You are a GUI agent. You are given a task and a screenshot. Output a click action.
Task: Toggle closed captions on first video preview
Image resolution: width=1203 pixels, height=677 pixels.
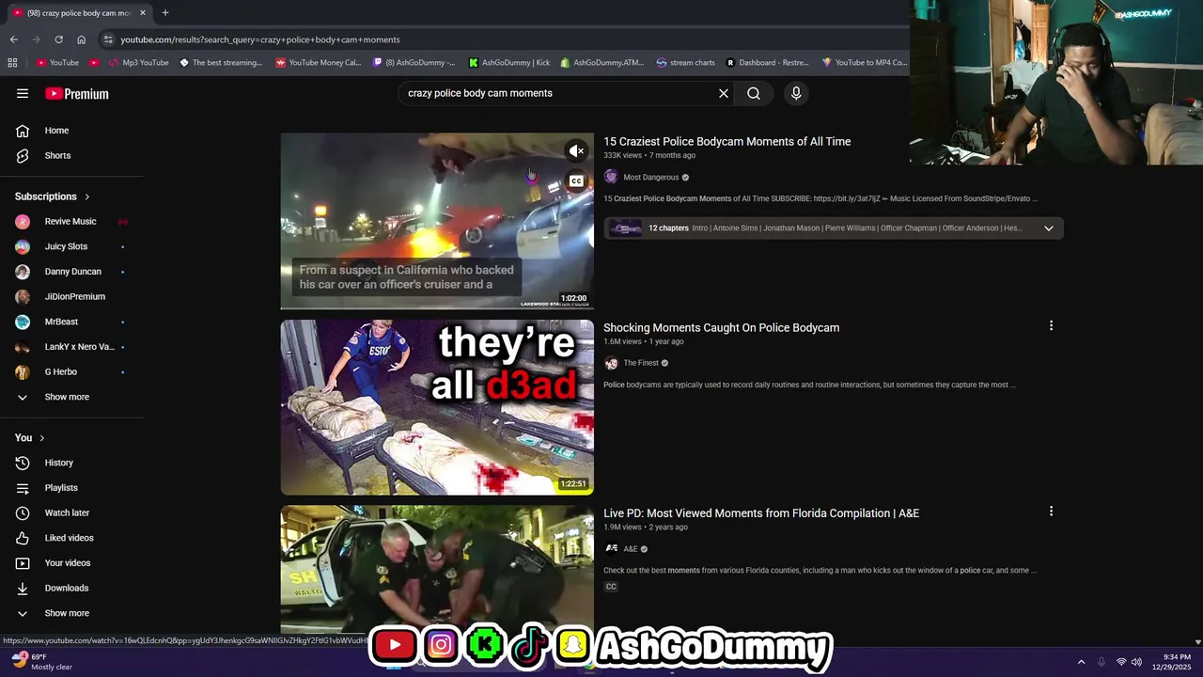point(576,181)
